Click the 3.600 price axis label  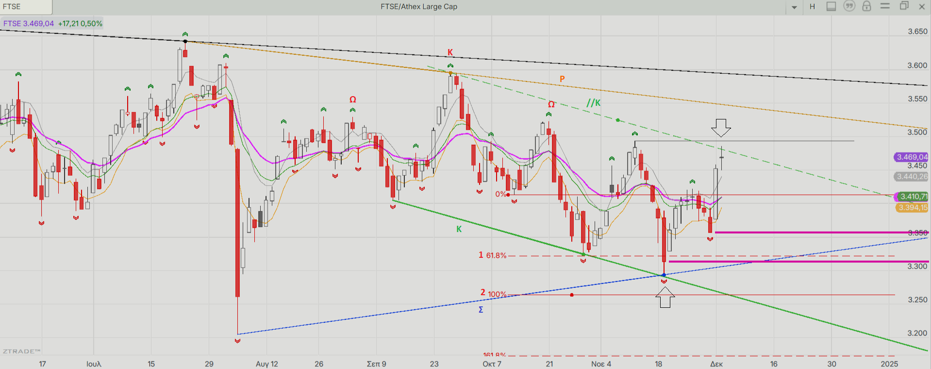coord(917,65)
